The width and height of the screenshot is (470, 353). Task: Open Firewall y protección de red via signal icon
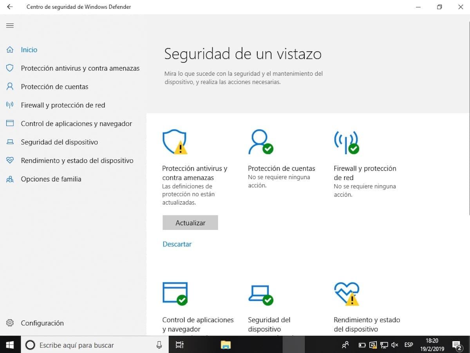click(10, 105)
